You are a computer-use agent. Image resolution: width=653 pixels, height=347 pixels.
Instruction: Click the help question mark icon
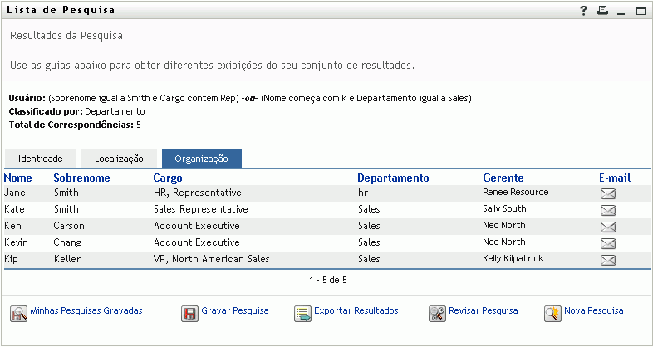tap(584, 11)
